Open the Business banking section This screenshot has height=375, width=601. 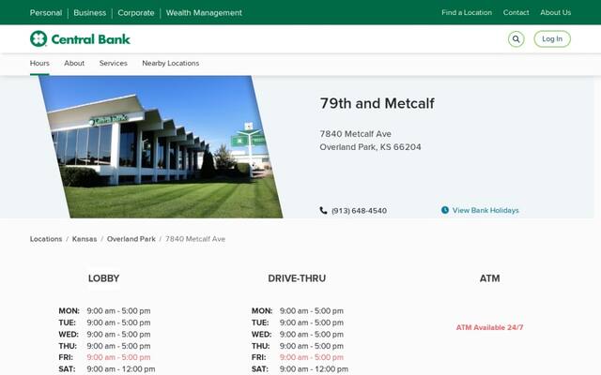pos(90,12)
